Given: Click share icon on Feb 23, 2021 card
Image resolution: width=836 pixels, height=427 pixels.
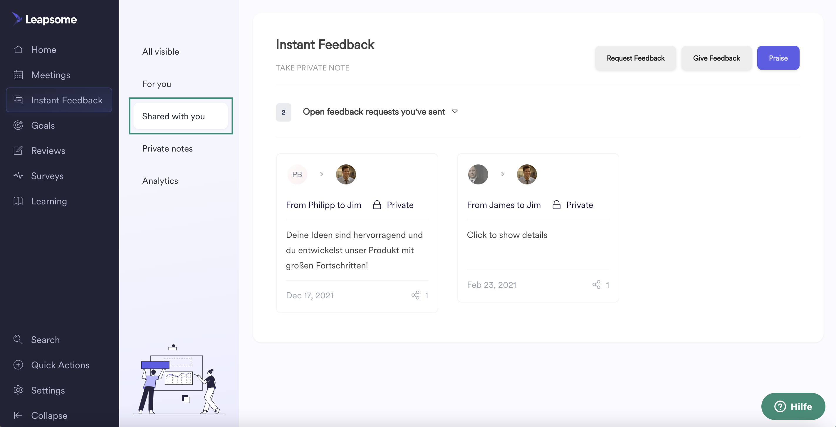Looking at the screenshot, I should tap(597, 285).
